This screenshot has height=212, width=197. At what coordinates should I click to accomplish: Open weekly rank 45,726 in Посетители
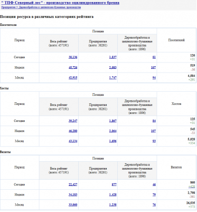(73, 67)
